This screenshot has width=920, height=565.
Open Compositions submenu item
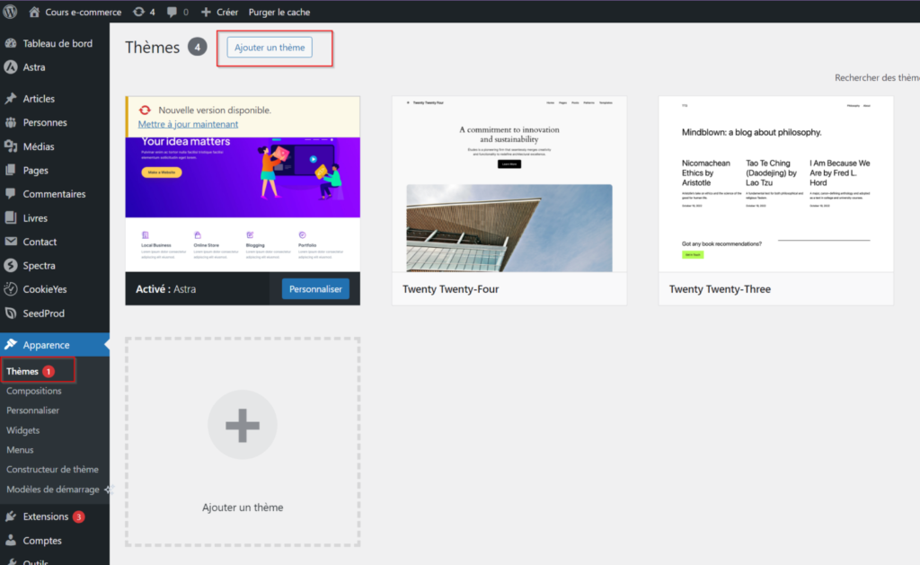click(33, 391)
